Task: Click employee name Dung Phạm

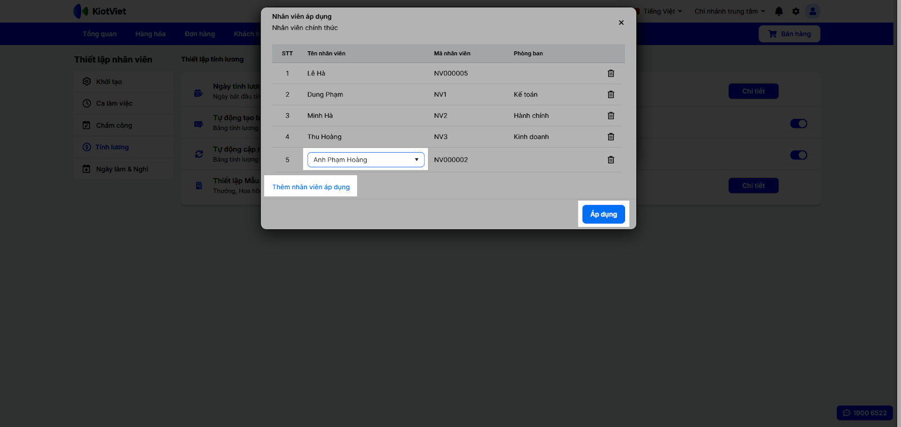Action: coord(325,95)
